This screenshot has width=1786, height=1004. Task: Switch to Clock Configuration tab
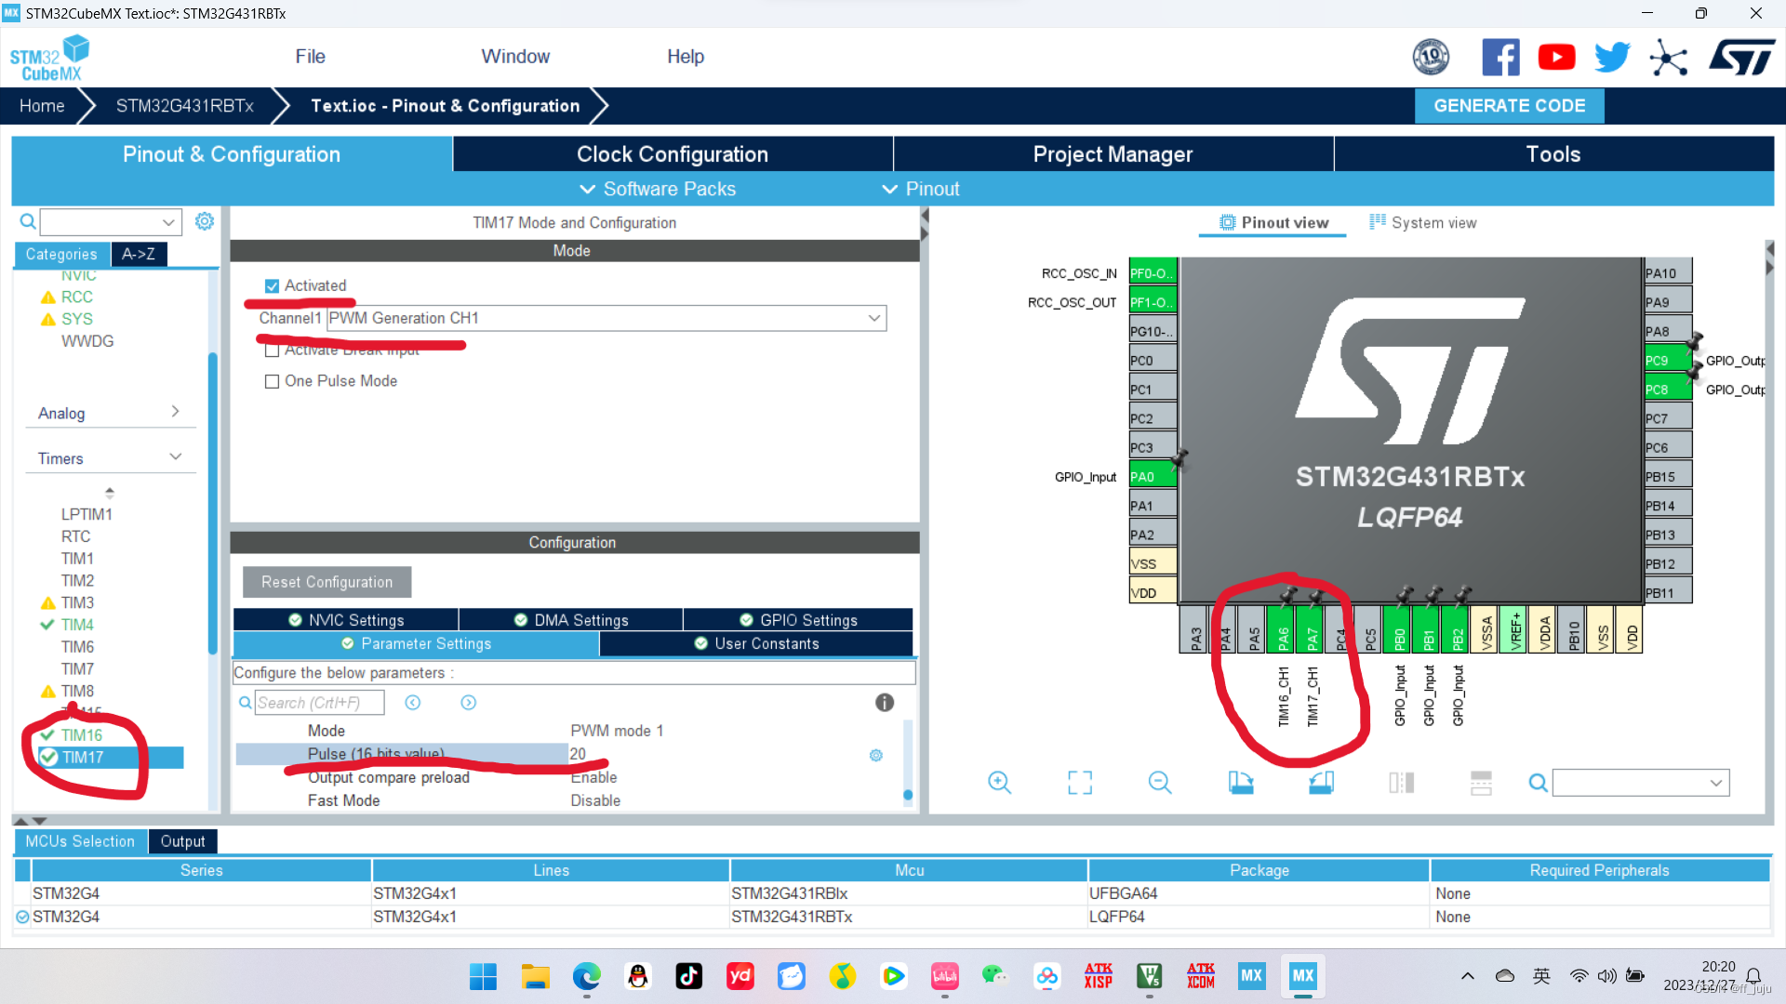point(673,154)
